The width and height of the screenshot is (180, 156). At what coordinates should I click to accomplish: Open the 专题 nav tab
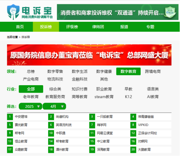pos(150,27)
